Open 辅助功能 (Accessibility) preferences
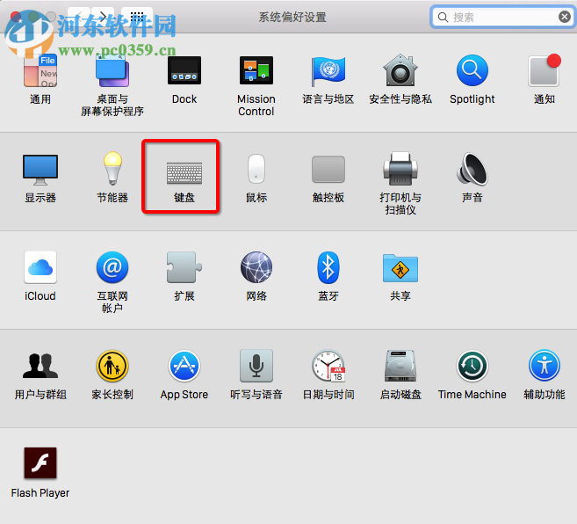 coord(545,366)
